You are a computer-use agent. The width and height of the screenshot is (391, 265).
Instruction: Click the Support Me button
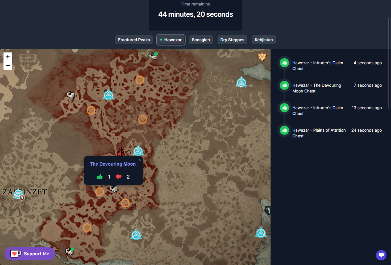click(30, 254)
